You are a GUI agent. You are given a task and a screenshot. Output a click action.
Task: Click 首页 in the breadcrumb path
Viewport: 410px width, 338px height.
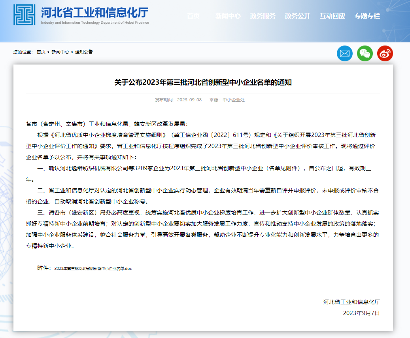(41, 52)
